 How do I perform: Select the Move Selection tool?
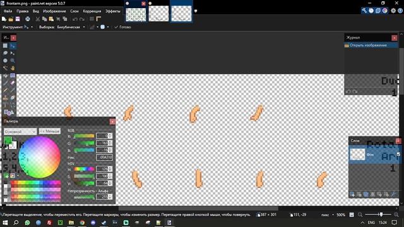coord(13,53)
